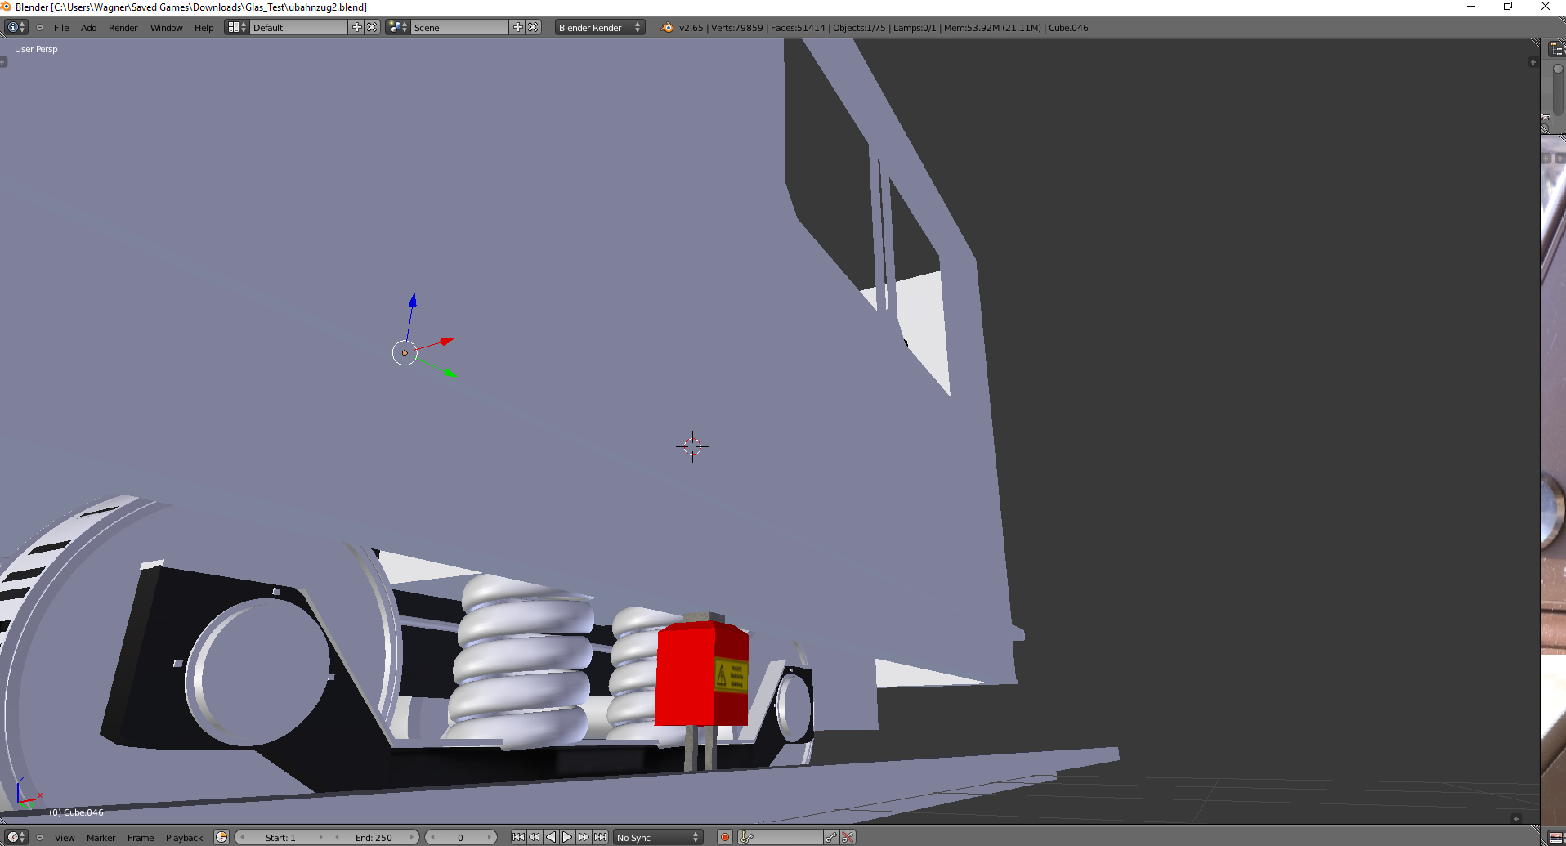1566x846 pixels.
Task: Click the Cube.046 object label in viewport
Action: tap(76, 812)
